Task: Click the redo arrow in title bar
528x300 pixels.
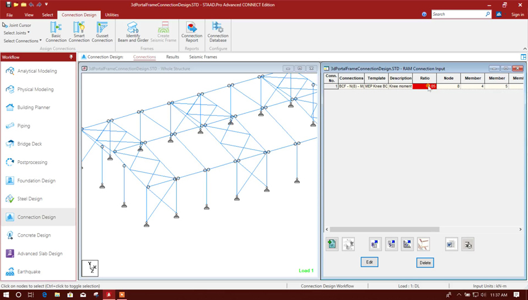Action: [39, 5]
